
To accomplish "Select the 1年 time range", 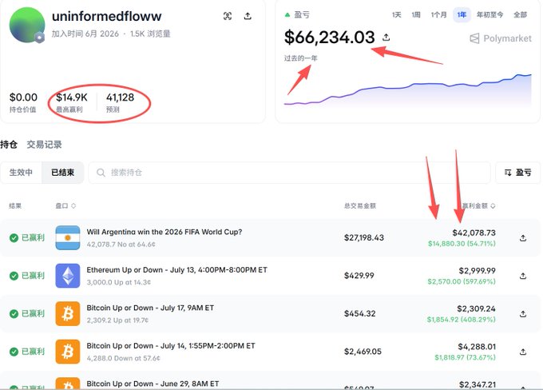I will (462, 15).
